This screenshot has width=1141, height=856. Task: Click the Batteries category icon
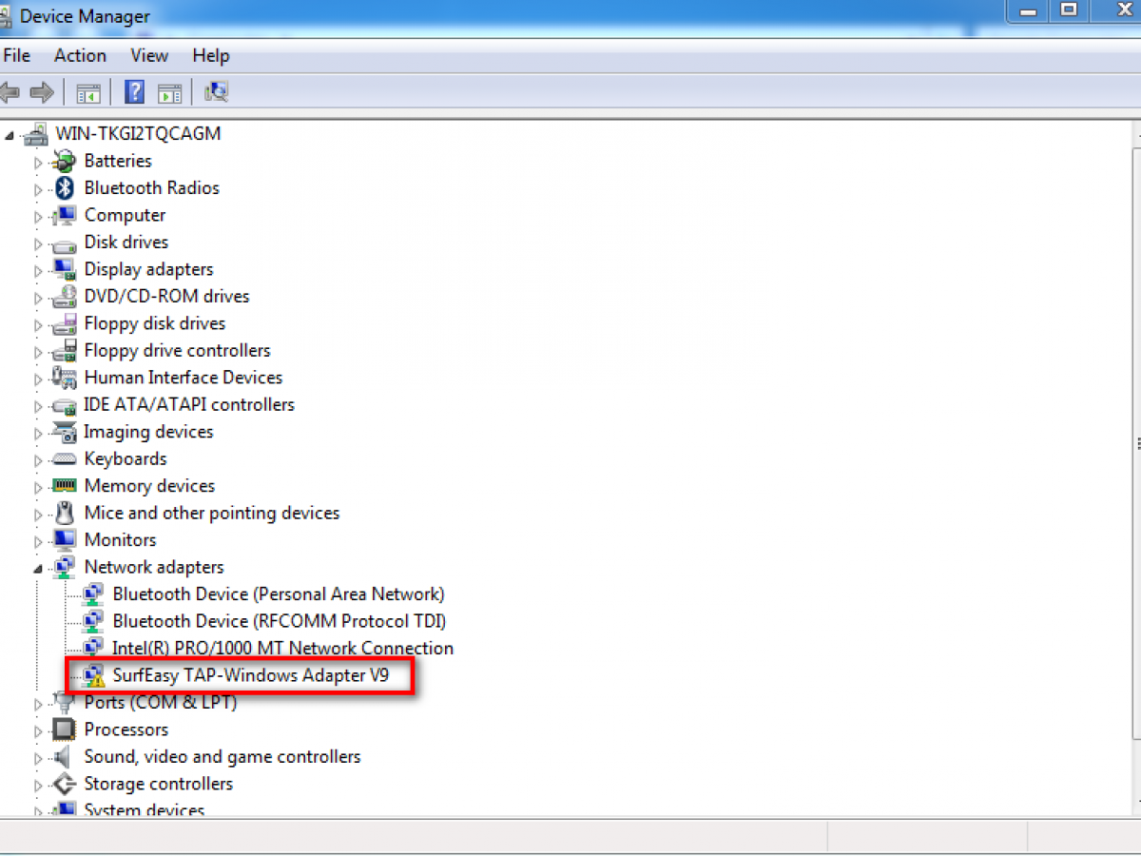coord(65,161)
